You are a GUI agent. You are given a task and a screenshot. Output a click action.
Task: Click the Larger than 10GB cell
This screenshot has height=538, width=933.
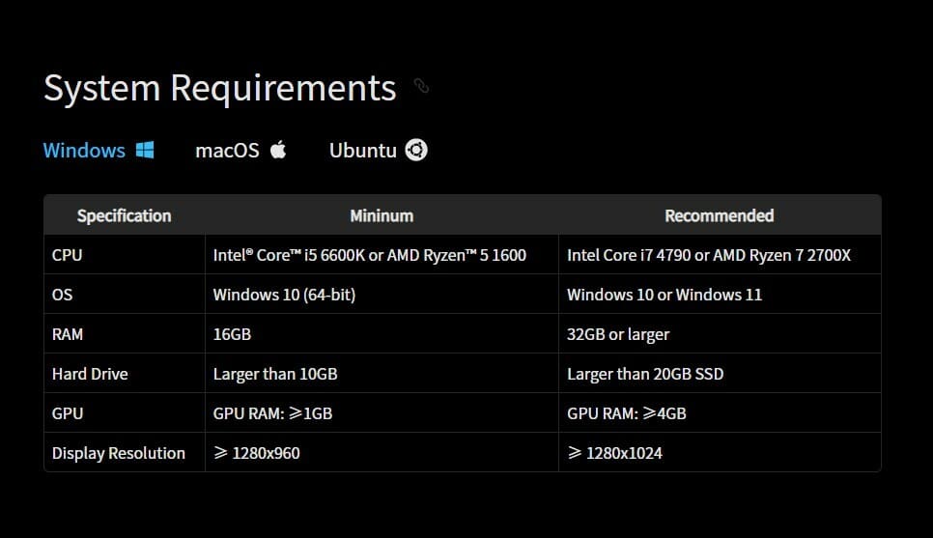tap(382, 374)
